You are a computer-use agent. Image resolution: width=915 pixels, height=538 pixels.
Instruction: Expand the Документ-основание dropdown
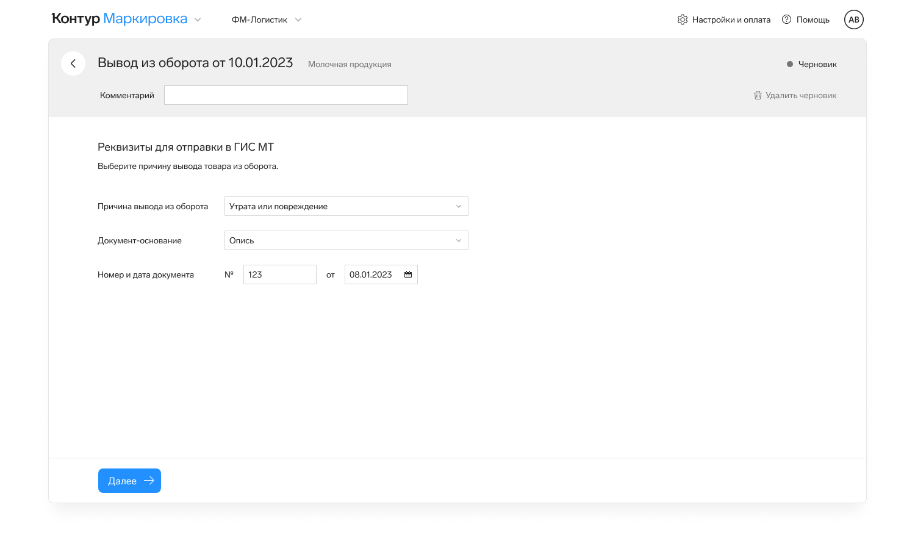(346, 240)
